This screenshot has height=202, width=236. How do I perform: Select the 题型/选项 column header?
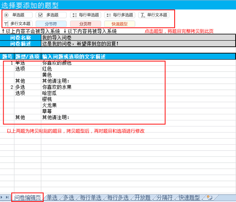click(27, 57)
